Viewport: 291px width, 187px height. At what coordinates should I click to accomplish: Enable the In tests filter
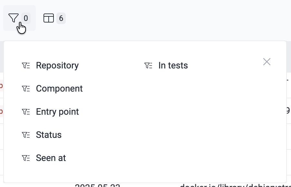tap(173, 65)
